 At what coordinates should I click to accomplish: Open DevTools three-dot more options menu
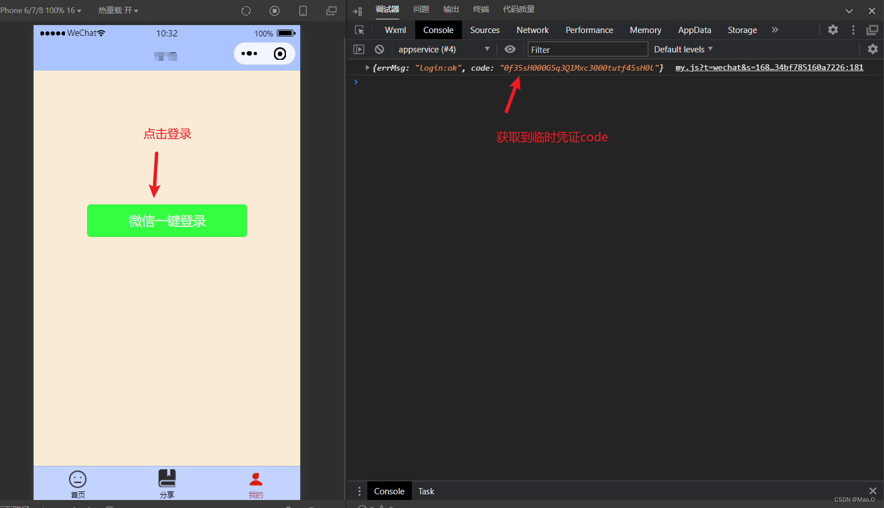[853, 30]
